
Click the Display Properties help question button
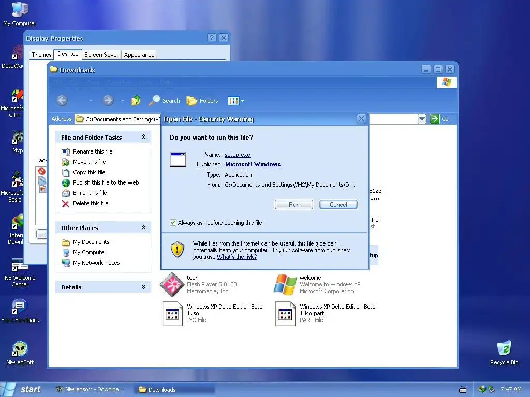click(x=212, y=38)
